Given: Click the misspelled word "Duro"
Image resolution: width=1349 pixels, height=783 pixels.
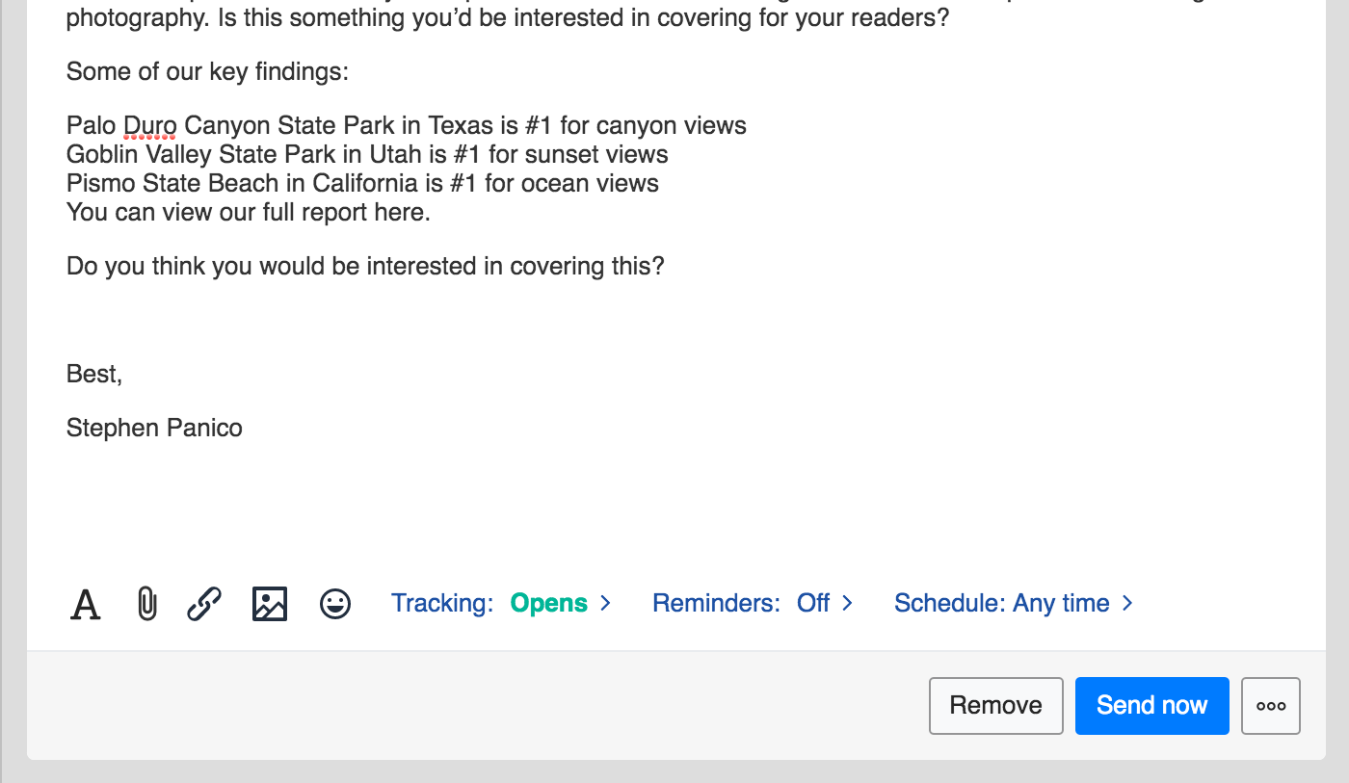Looking at the screenshot, I should tap(149, 126).
